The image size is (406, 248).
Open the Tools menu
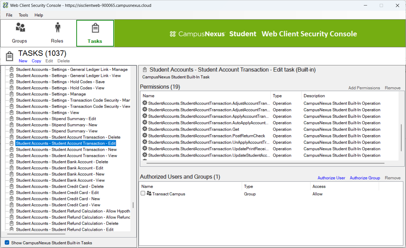click(x=23, y=15)
